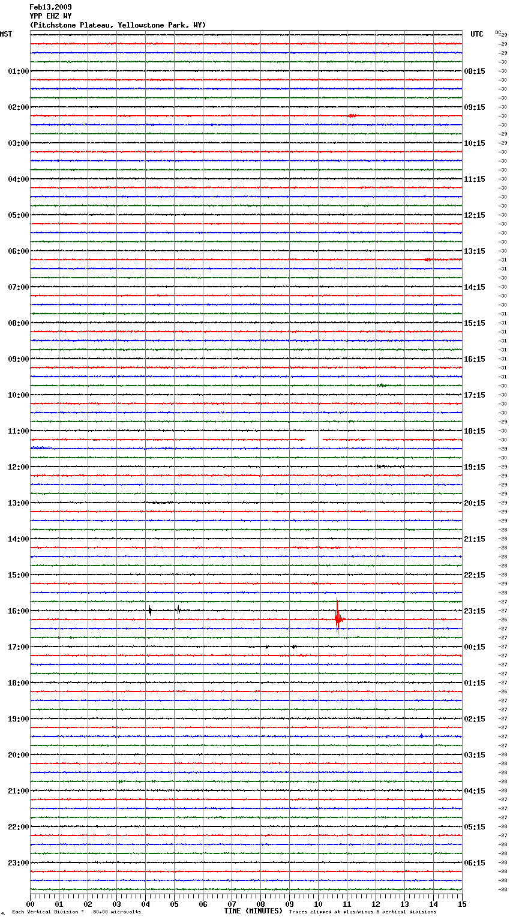The width and height of the screenshot is (510, 920).
Task: Click the 11:00 MST time label
Action: click(19, 431)
